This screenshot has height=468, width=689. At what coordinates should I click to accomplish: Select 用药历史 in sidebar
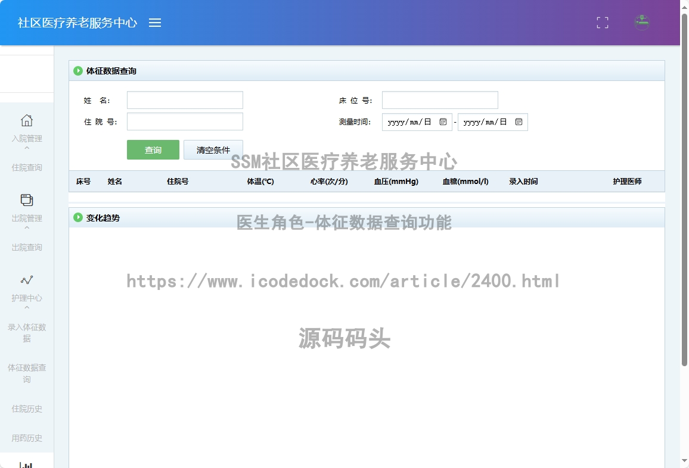[27, 438]
